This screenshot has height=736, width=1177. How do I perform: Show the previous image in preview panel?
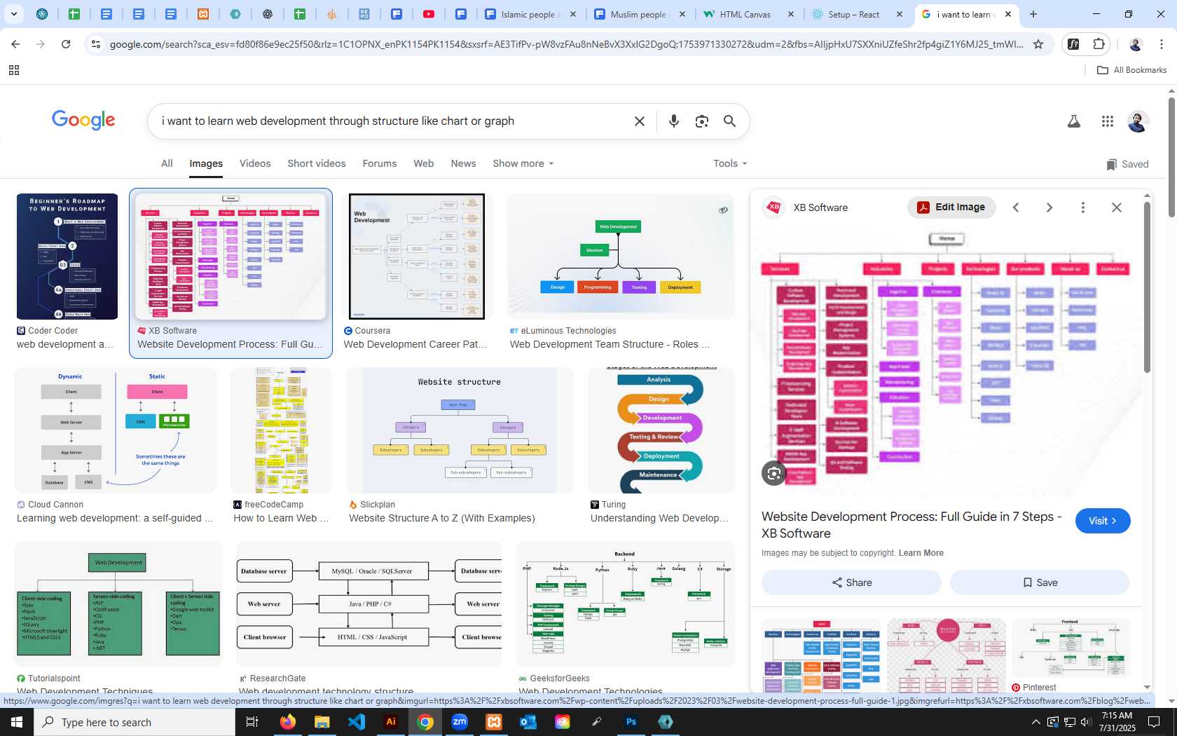pyautogui.click(x=1016, y=207)
